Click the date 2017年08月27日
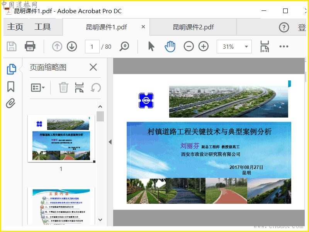Viewport: 309px width, 232px height. [246, 167]
